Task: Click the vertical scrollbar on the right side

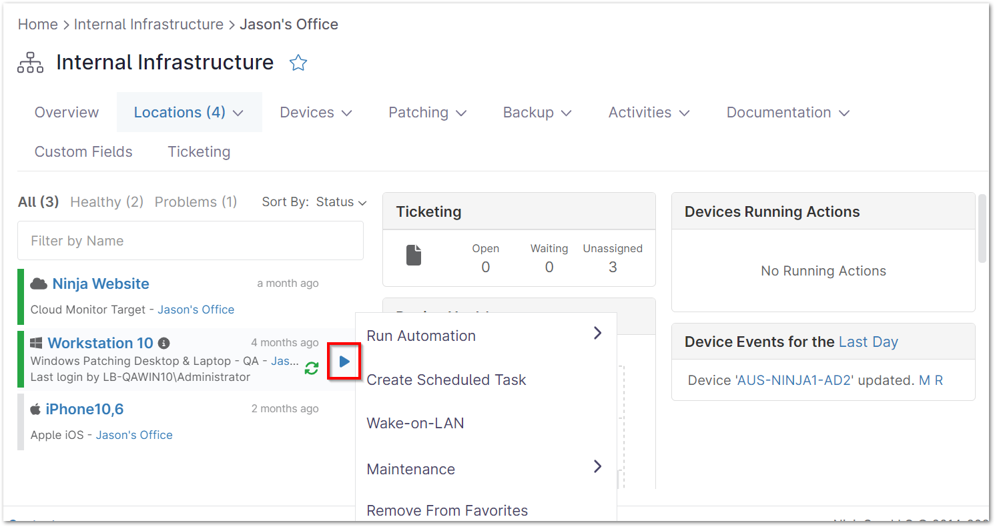Action: coord(982,228)
